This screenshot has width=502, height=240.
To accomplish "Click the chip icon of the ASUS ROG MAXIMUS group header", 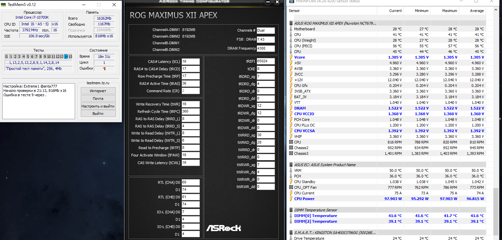I will coord(291,23).
